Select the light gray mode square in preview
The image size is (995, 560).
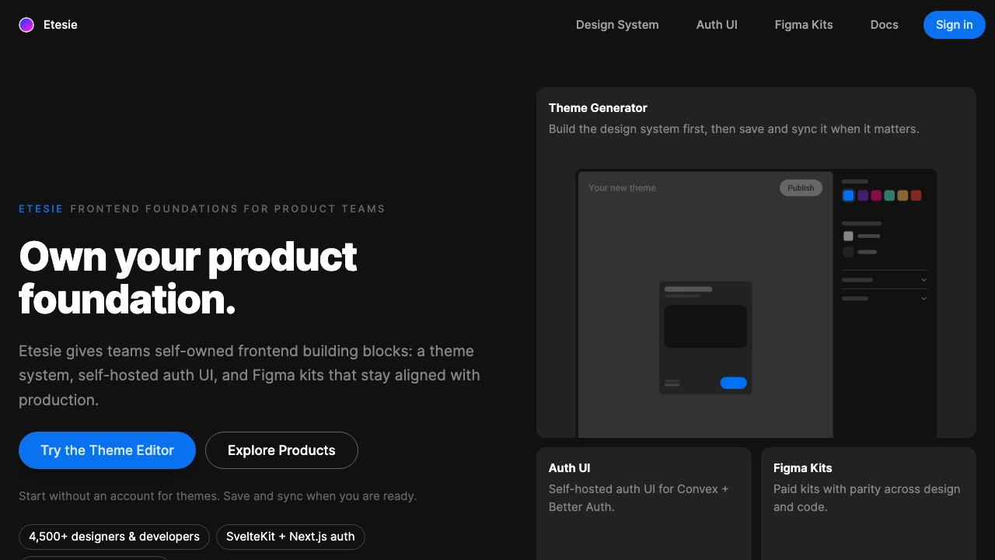point(848,236)
